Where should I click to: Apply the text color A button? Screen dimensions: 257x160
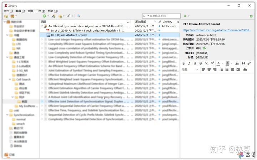click(218, 63)
